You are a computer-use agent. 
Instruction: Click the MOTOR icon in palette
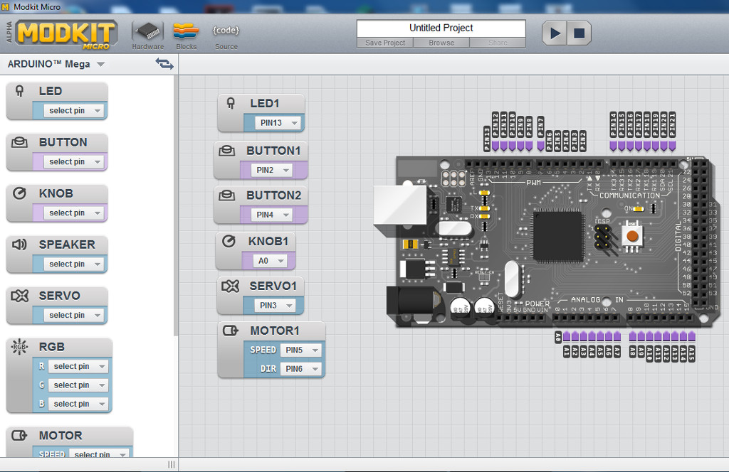19,435
